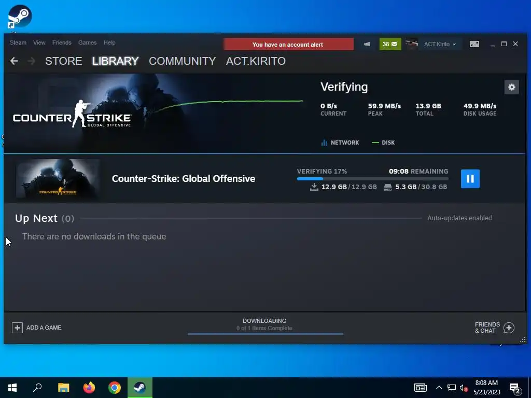Open the notification action center

[515, 389]
